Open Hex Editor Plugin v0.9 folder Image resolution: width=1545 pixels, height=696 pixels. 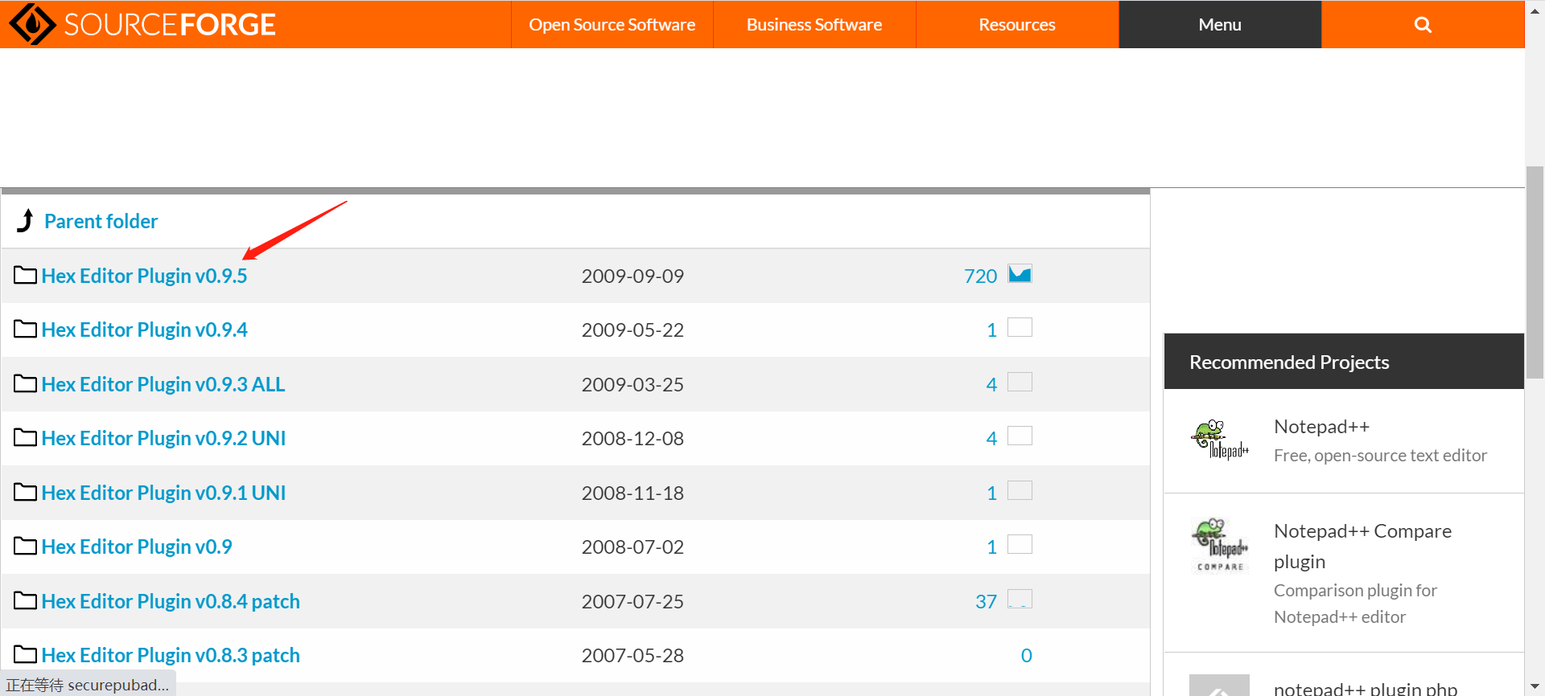pyautogui.click(x=137, y=547)
